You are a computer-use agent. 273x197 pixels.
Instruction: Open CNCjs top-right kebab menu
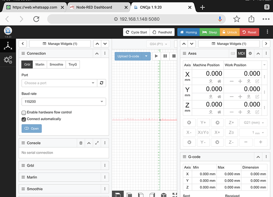267,32
